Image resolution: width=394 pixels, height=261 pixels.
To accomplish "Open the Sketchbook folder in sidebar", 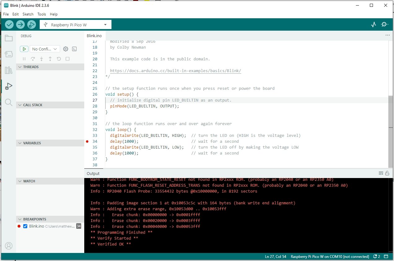I will (9, 38).
